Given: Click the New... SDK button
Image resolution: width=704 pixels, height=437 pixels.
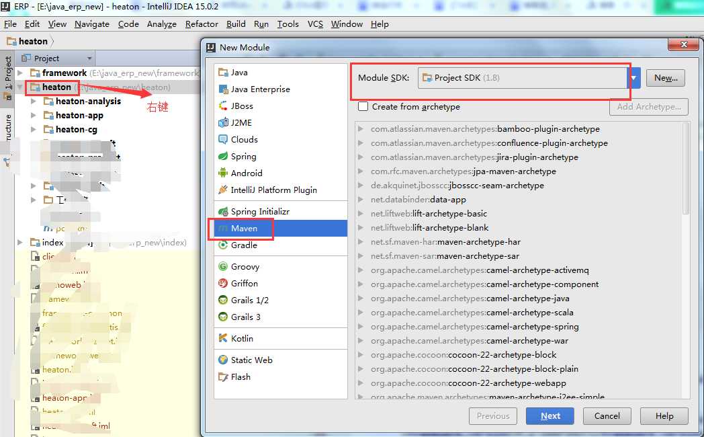Looking at the screenshot, I should (666, 78).
